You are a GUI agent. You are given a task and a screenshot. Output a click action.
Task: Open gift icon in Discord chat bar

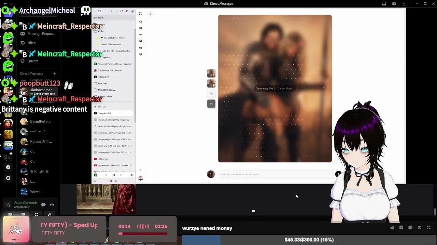tap(392, 228)
